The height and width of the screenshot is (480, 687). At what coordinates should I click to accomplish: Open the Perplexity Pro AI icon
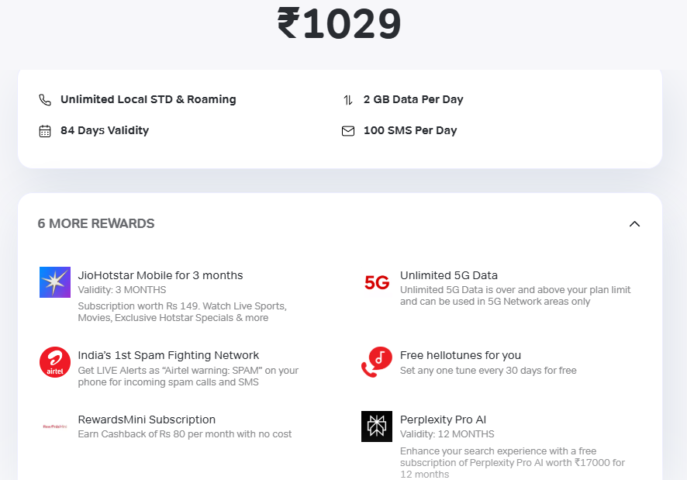pos(377,426)
